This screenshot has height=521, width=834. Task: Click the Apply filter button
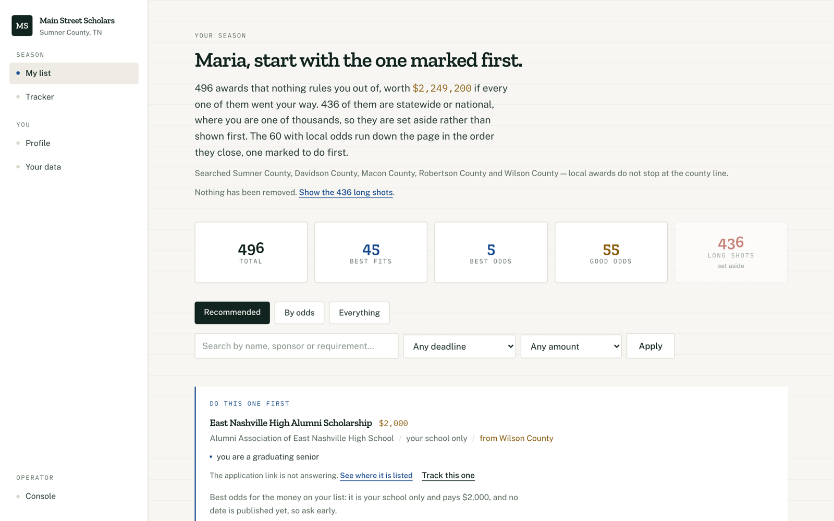651,346
